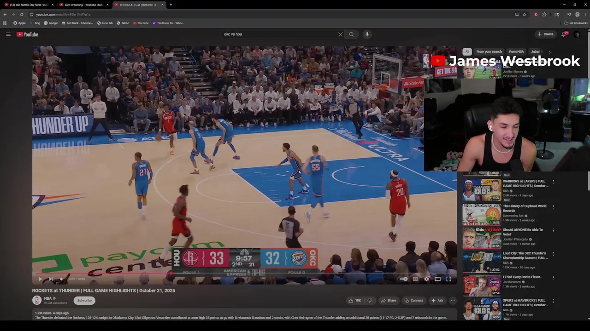Start voice search with microphone icon

[x=367, y=34]
